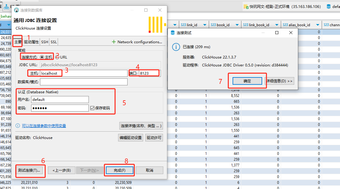Maximize the 连接到数据库 window
340x189 pixels.
[146, 10]
